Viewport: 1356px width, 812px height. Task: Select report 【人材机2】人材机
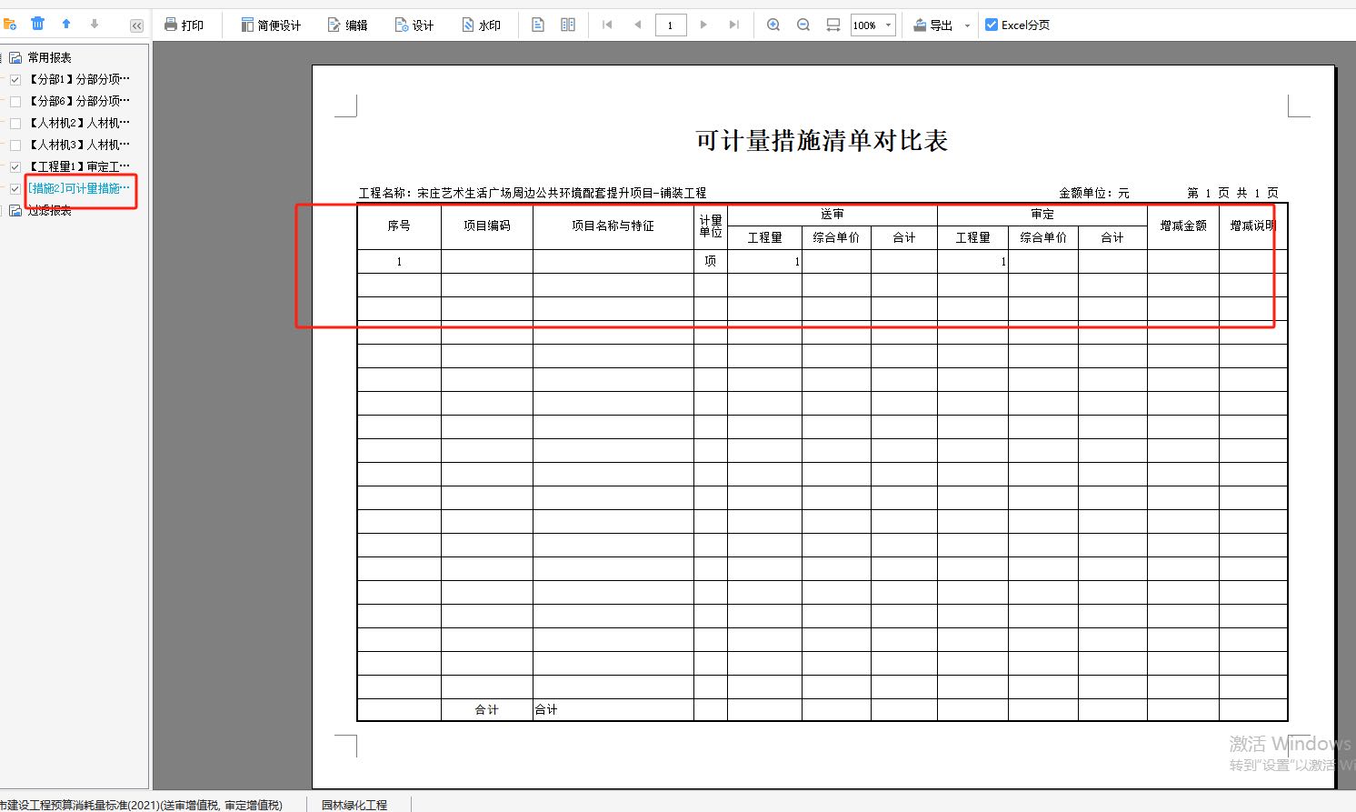pyautogui.click(x=79, y=123)
